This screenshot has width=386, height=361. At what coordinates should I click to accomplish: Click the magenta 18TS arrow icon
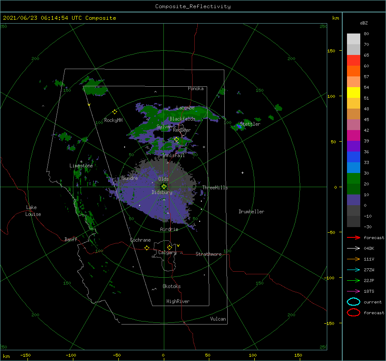(353, 291)
